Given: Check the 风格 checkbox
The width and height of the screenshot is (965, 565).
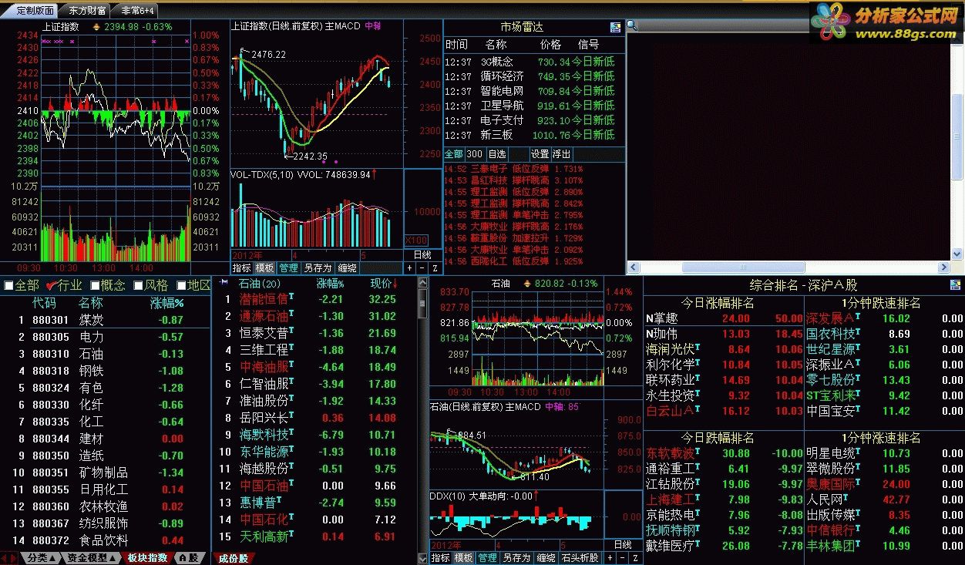Looking at the screenshot, I should 138,286.
